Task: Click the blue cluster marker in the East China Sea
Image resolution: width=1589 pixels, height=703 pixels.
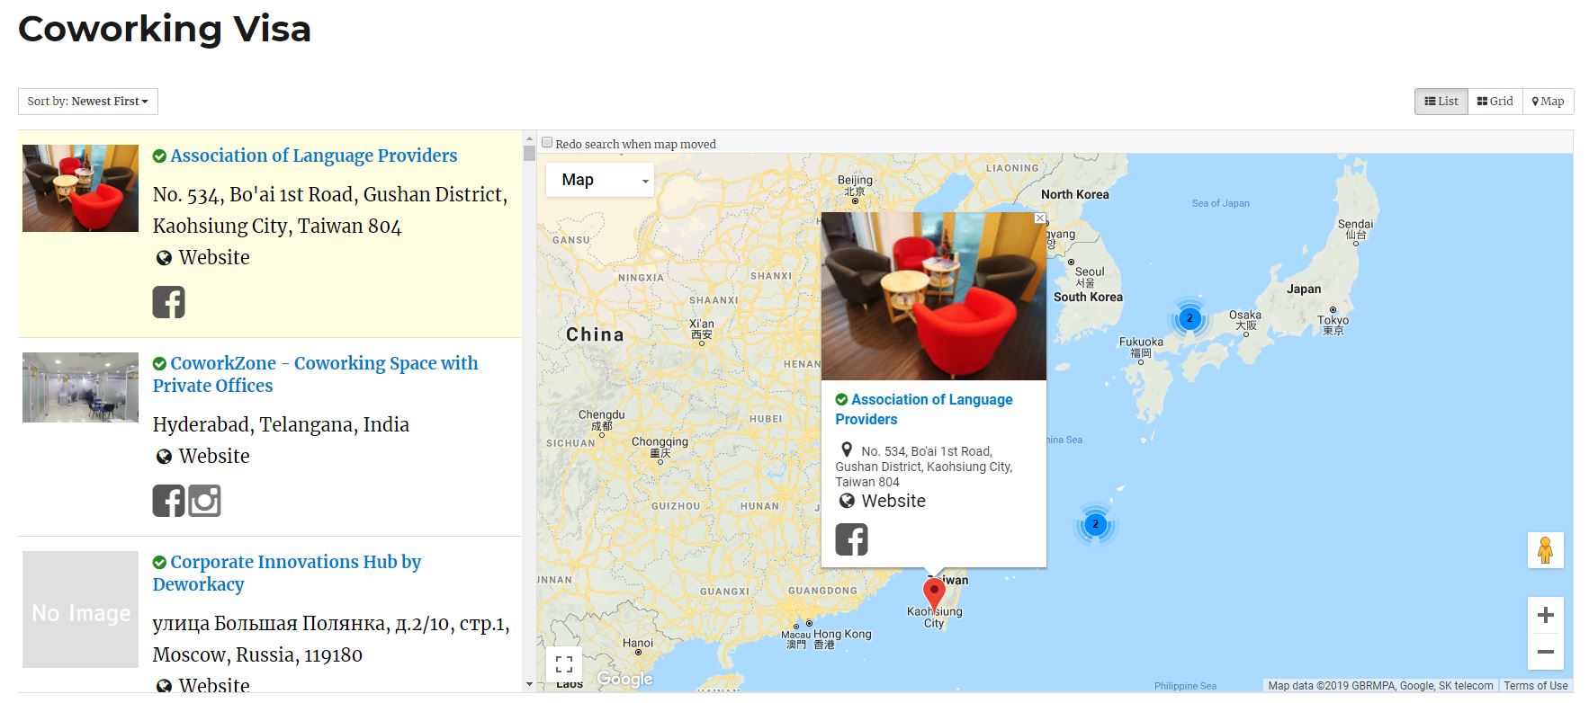Action: (1095, 524)
